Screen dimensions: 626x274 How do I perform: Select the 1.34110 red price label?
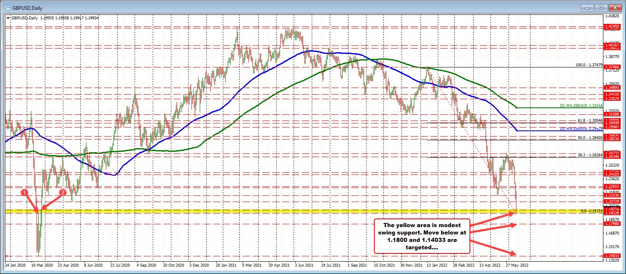click(612, 94)
